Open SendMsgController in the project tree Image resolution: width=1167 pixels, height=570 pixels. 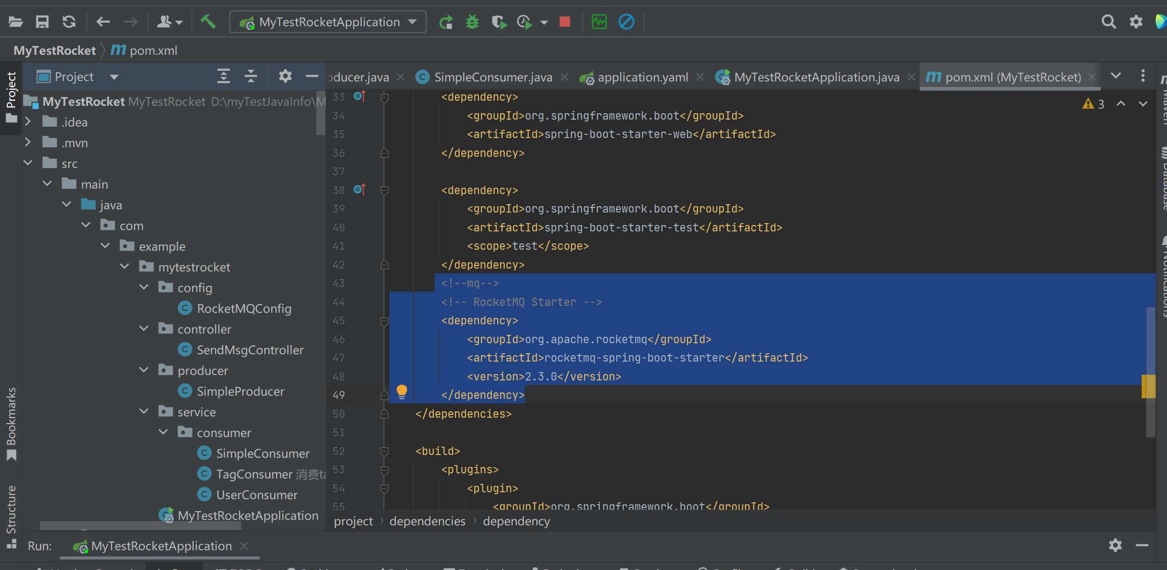pyautogui.click(x=250, y=350)
